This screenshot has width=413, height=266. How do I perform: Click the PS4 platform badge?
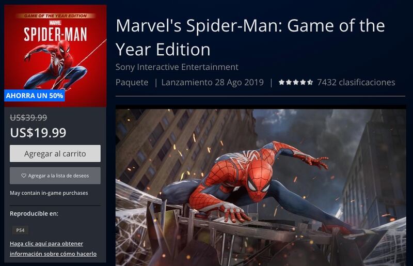point(20,230)
